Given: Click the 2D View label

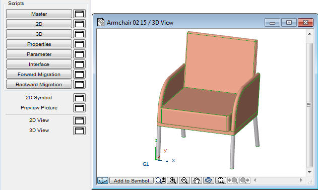Looking at the screenshot, I should pyautogui.click(x=39, y=120).
